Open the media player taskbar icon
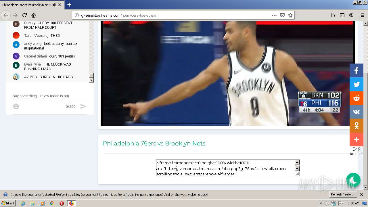Screen dimensions: 368x207 tap(42, 203)
